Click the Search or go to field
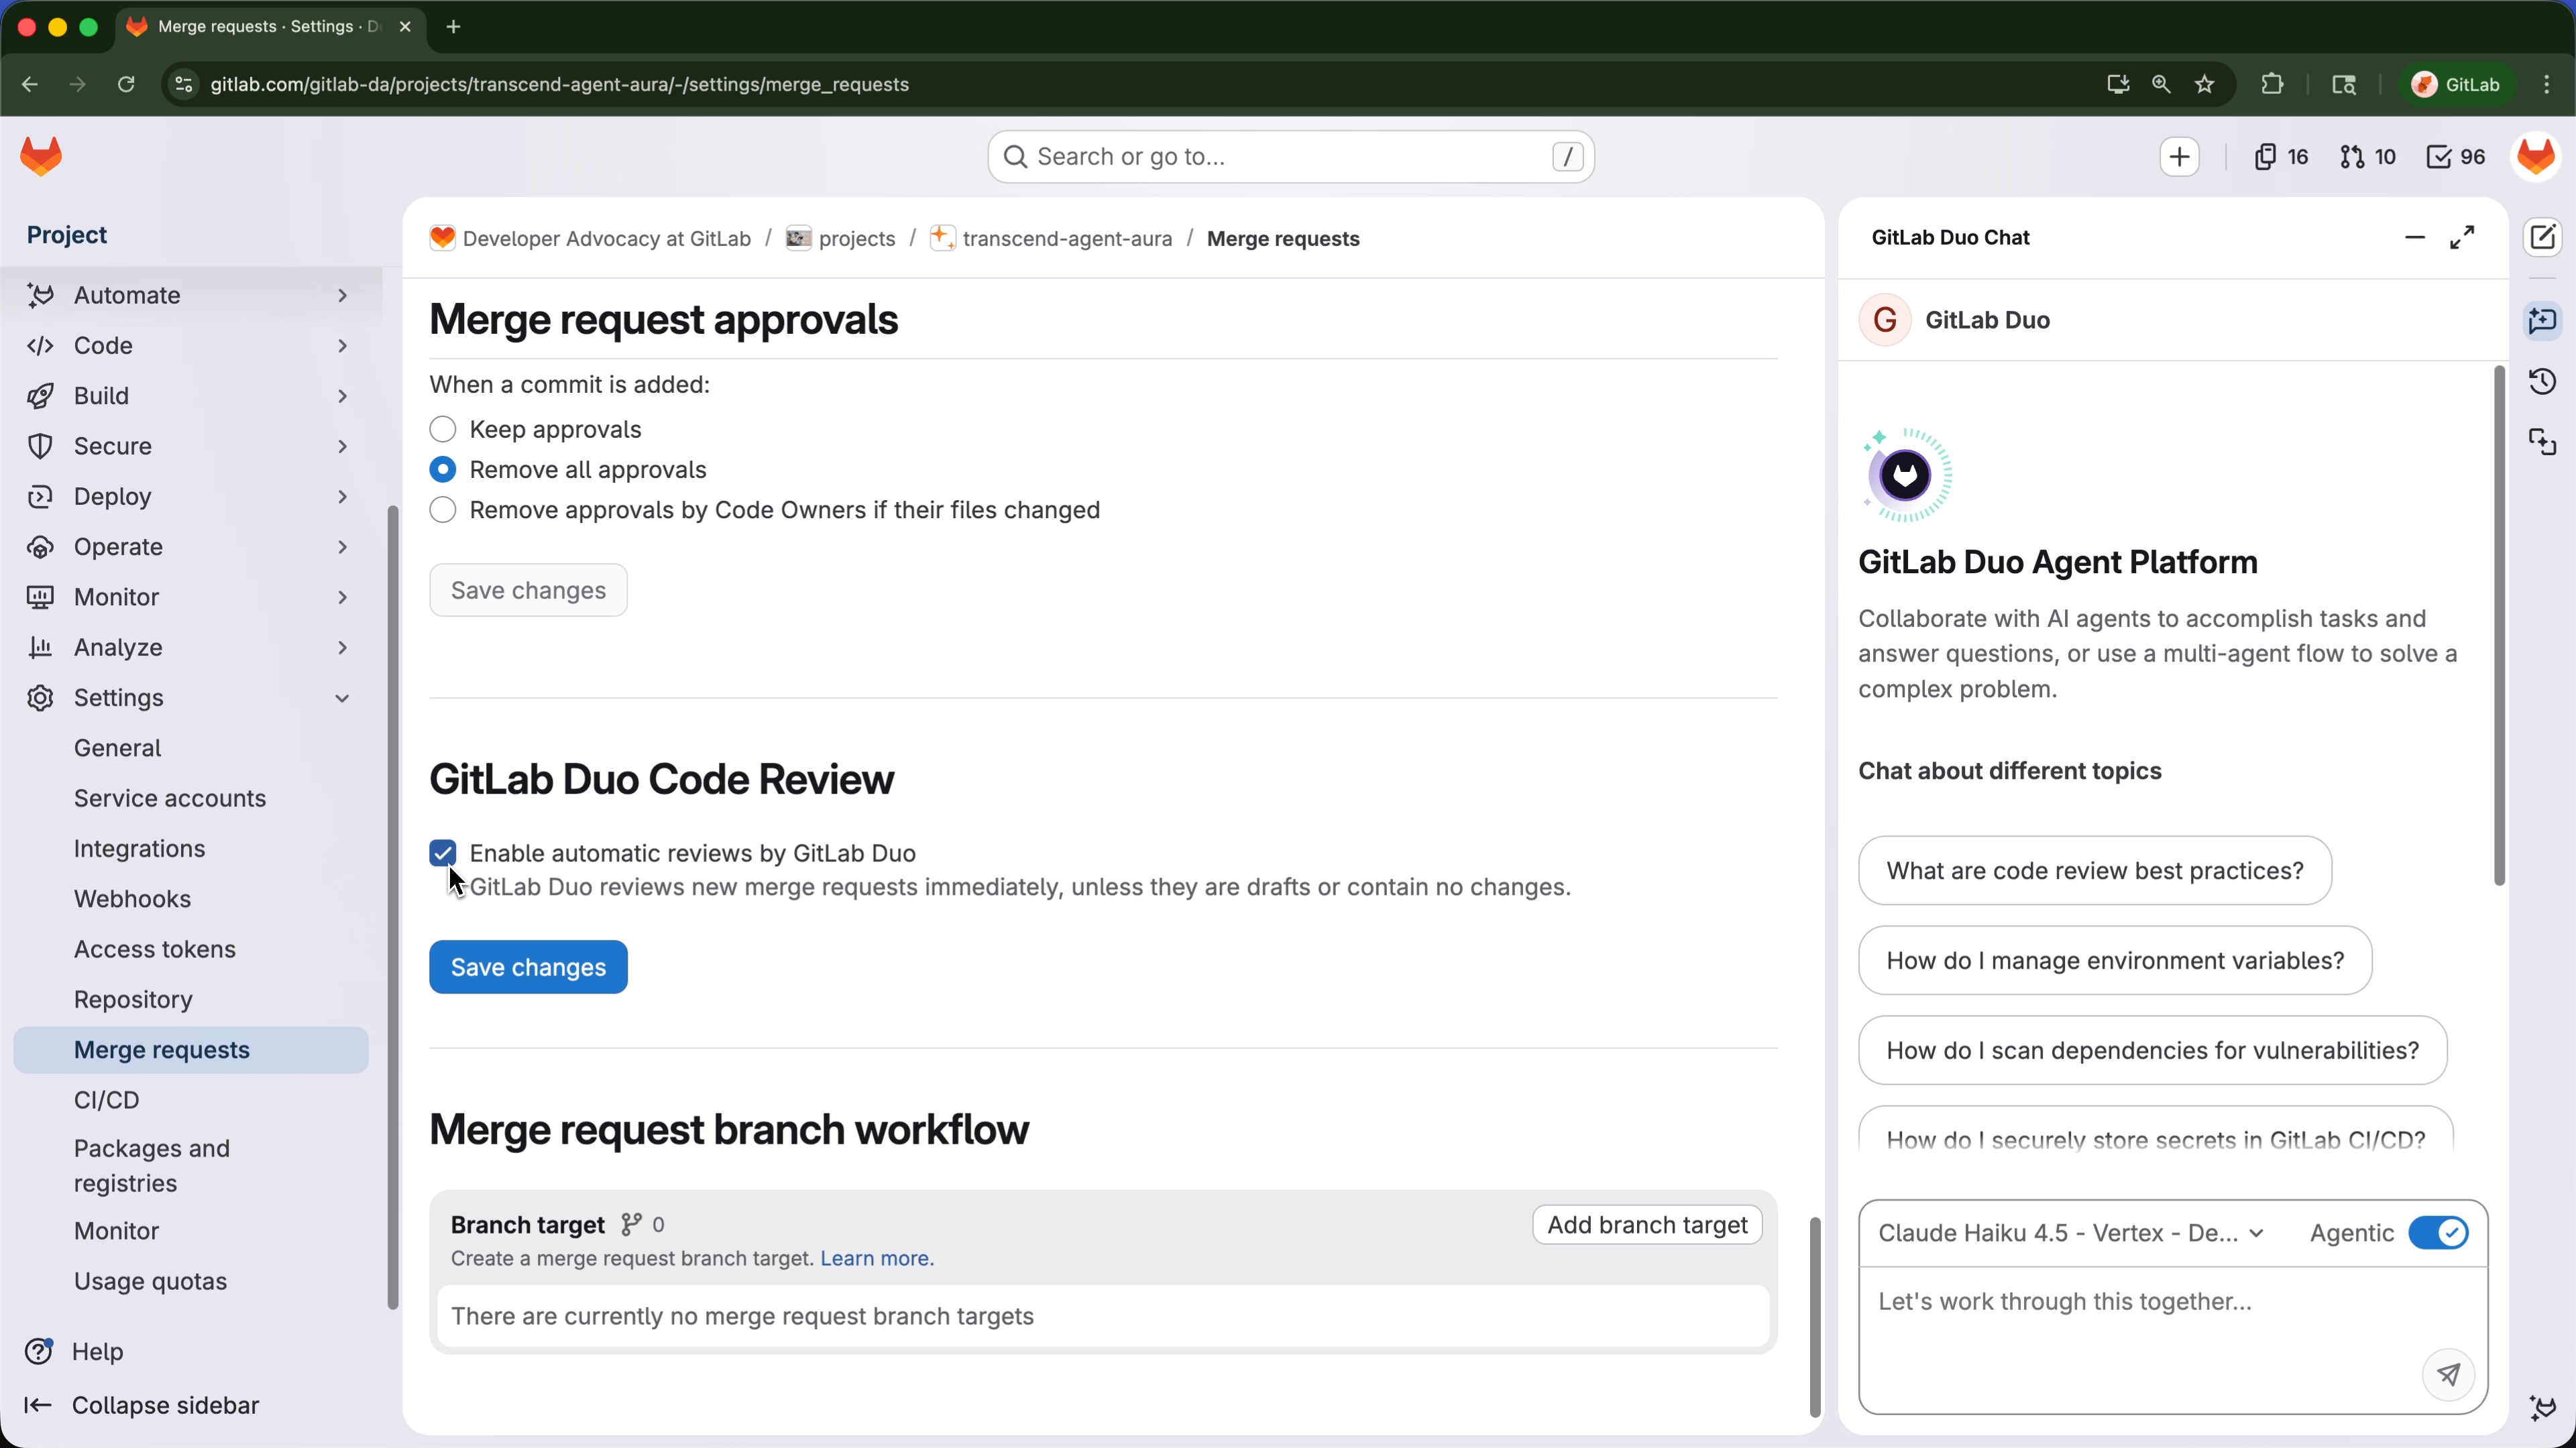This screenshot has height=1448, width=2576. click(x=1290, y=156)
